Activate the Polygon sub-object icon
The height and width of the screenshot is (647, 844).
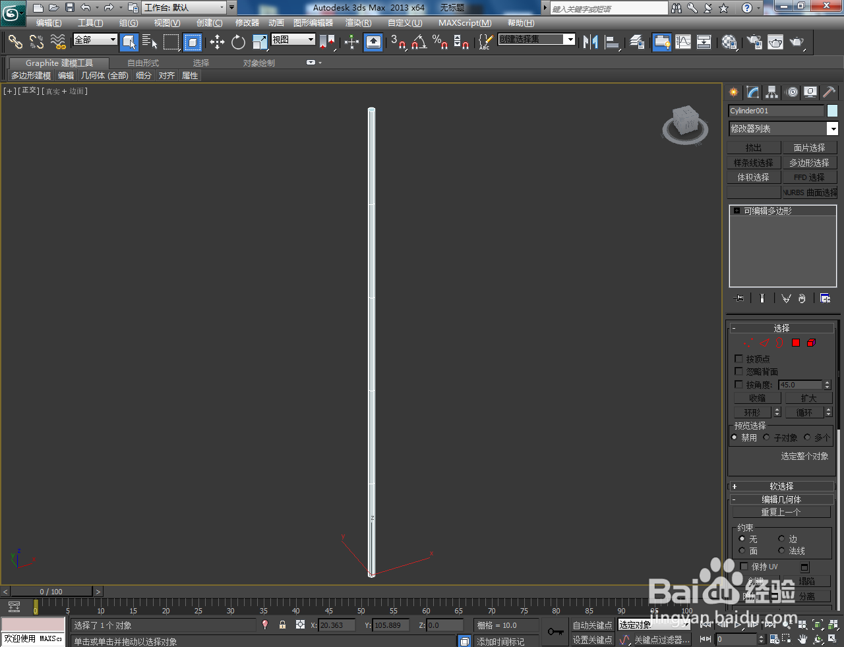click(x=796, y=342)
